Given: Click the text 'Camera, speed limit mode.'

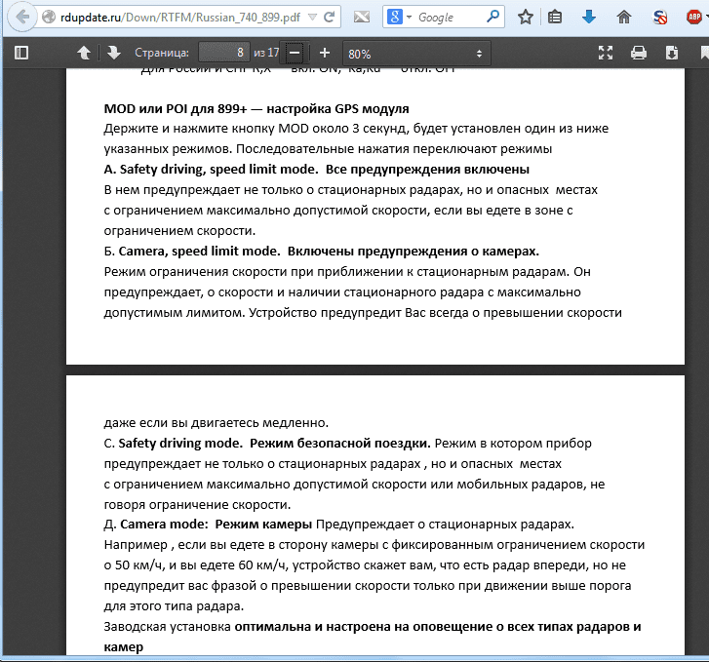Looking at the screenshot, I should tap(199, 251).
